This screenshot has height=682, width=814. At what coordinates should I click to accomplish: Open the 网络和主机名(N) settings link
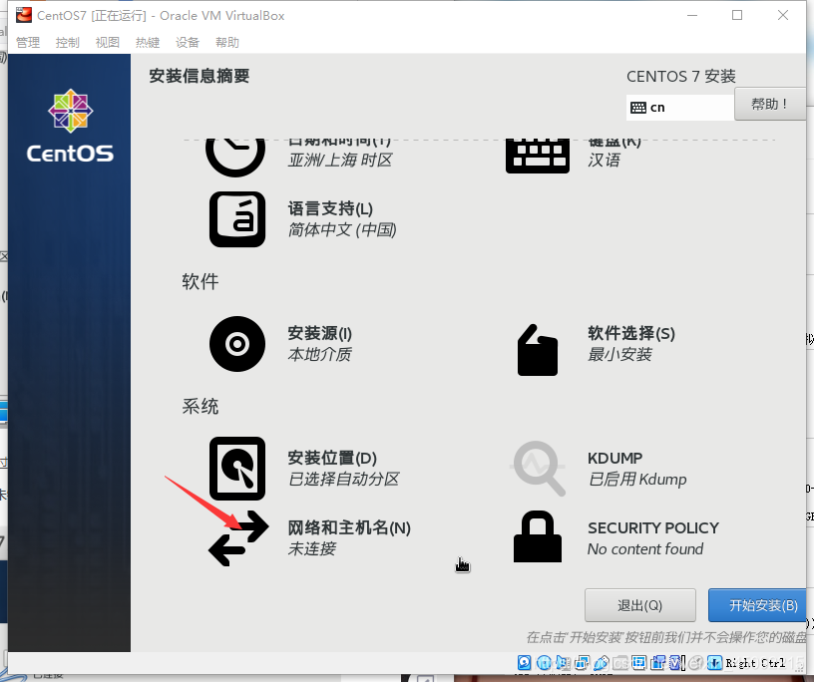tap(349, 527)
